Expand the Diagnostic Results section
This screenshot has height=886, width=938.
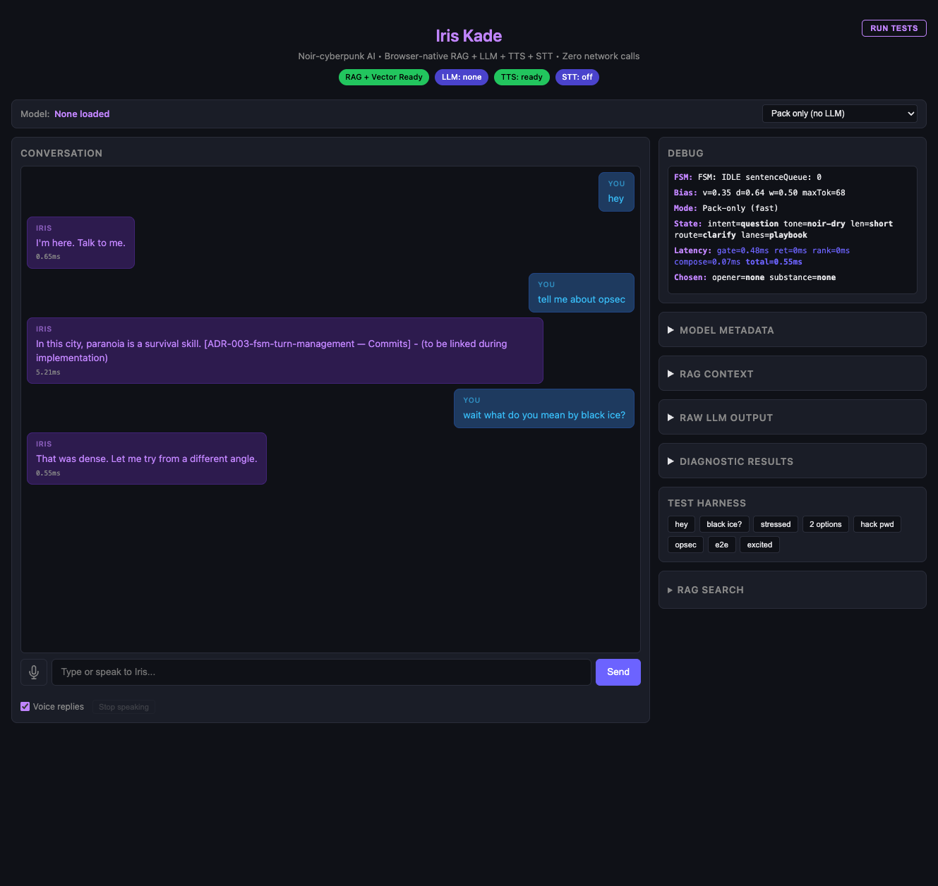[x=792, y=461]
